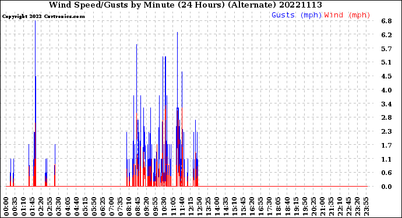This screenshot has width=402, height=218.
Task: Click the chart title text
Action: tap(185, 5)
